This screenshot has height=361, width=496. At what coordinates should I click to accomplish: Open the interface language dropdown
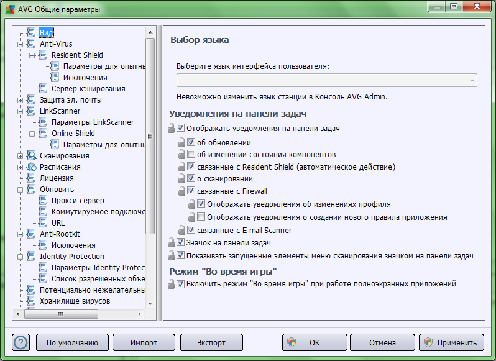(327, 80)
